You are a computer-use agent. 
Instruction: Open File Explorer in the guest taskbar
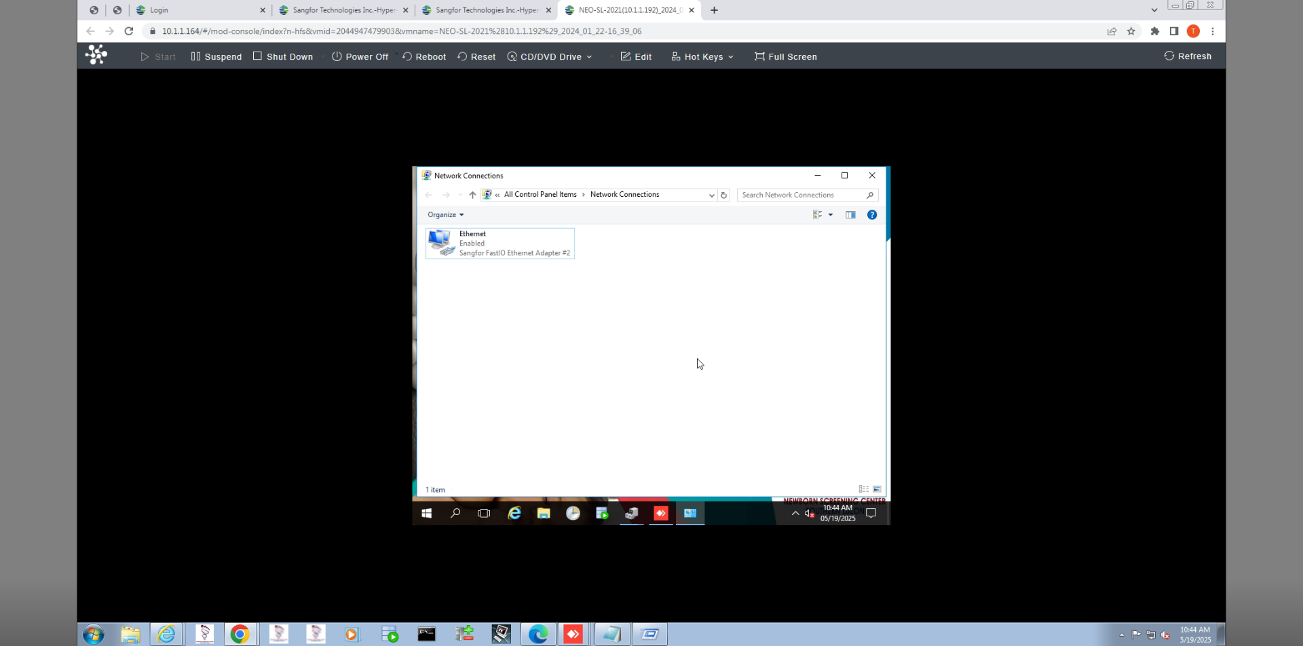point(544,514)
